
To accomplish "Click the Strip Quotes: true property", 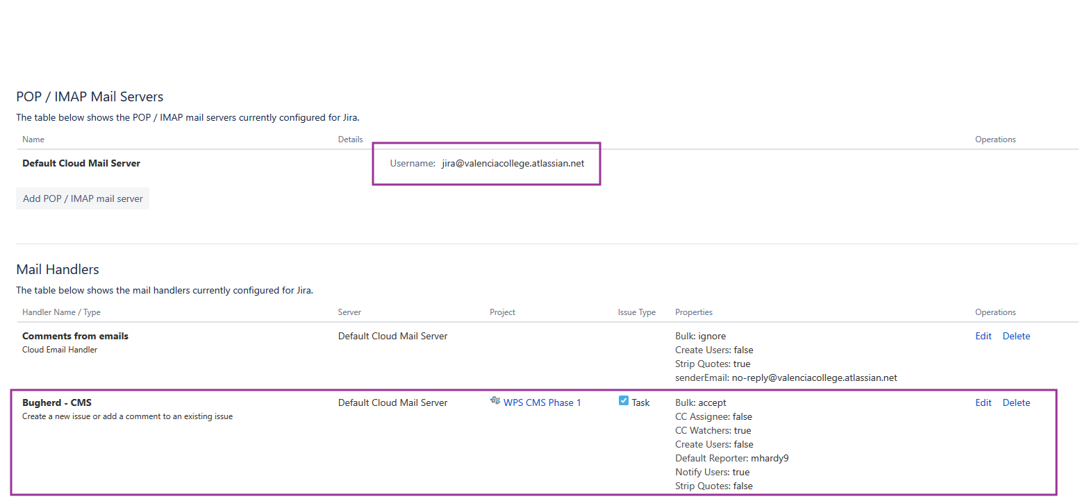I will pos(713,364).
